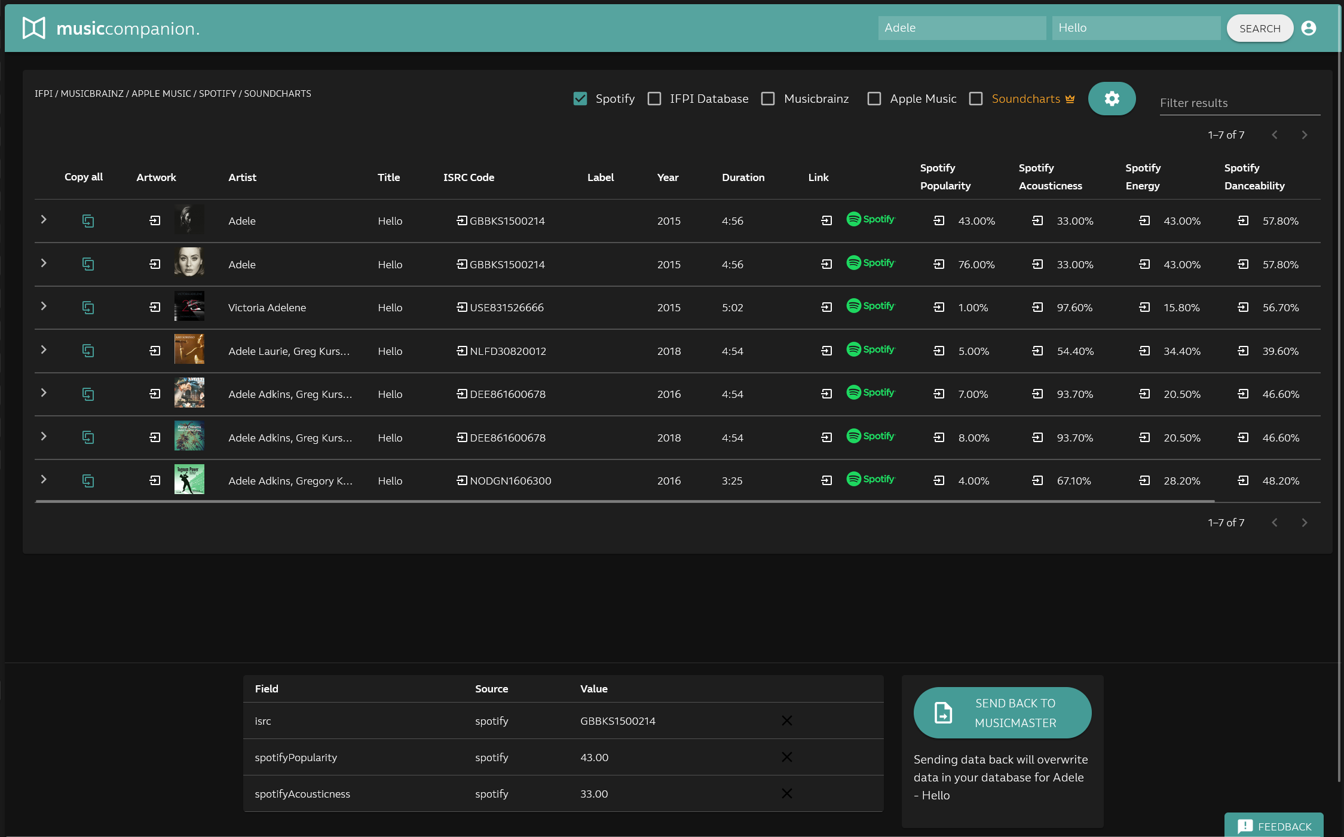Click the musiccompanion. brand name
Screen dimensions: 1344x837
[128, 28]
